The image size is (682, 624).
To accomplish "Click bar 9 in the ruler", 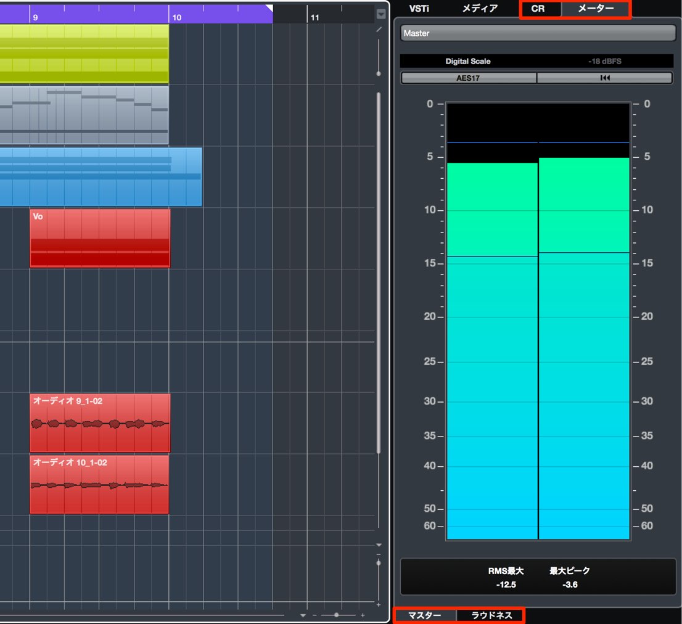I will pos(35,17).
